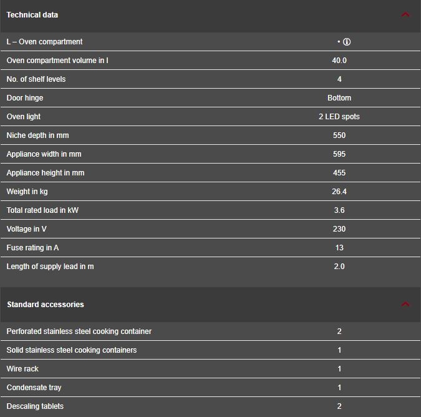Select the Niche depth in mm label
This screenshot has height=417, width=421.
[x=37, y=135]
